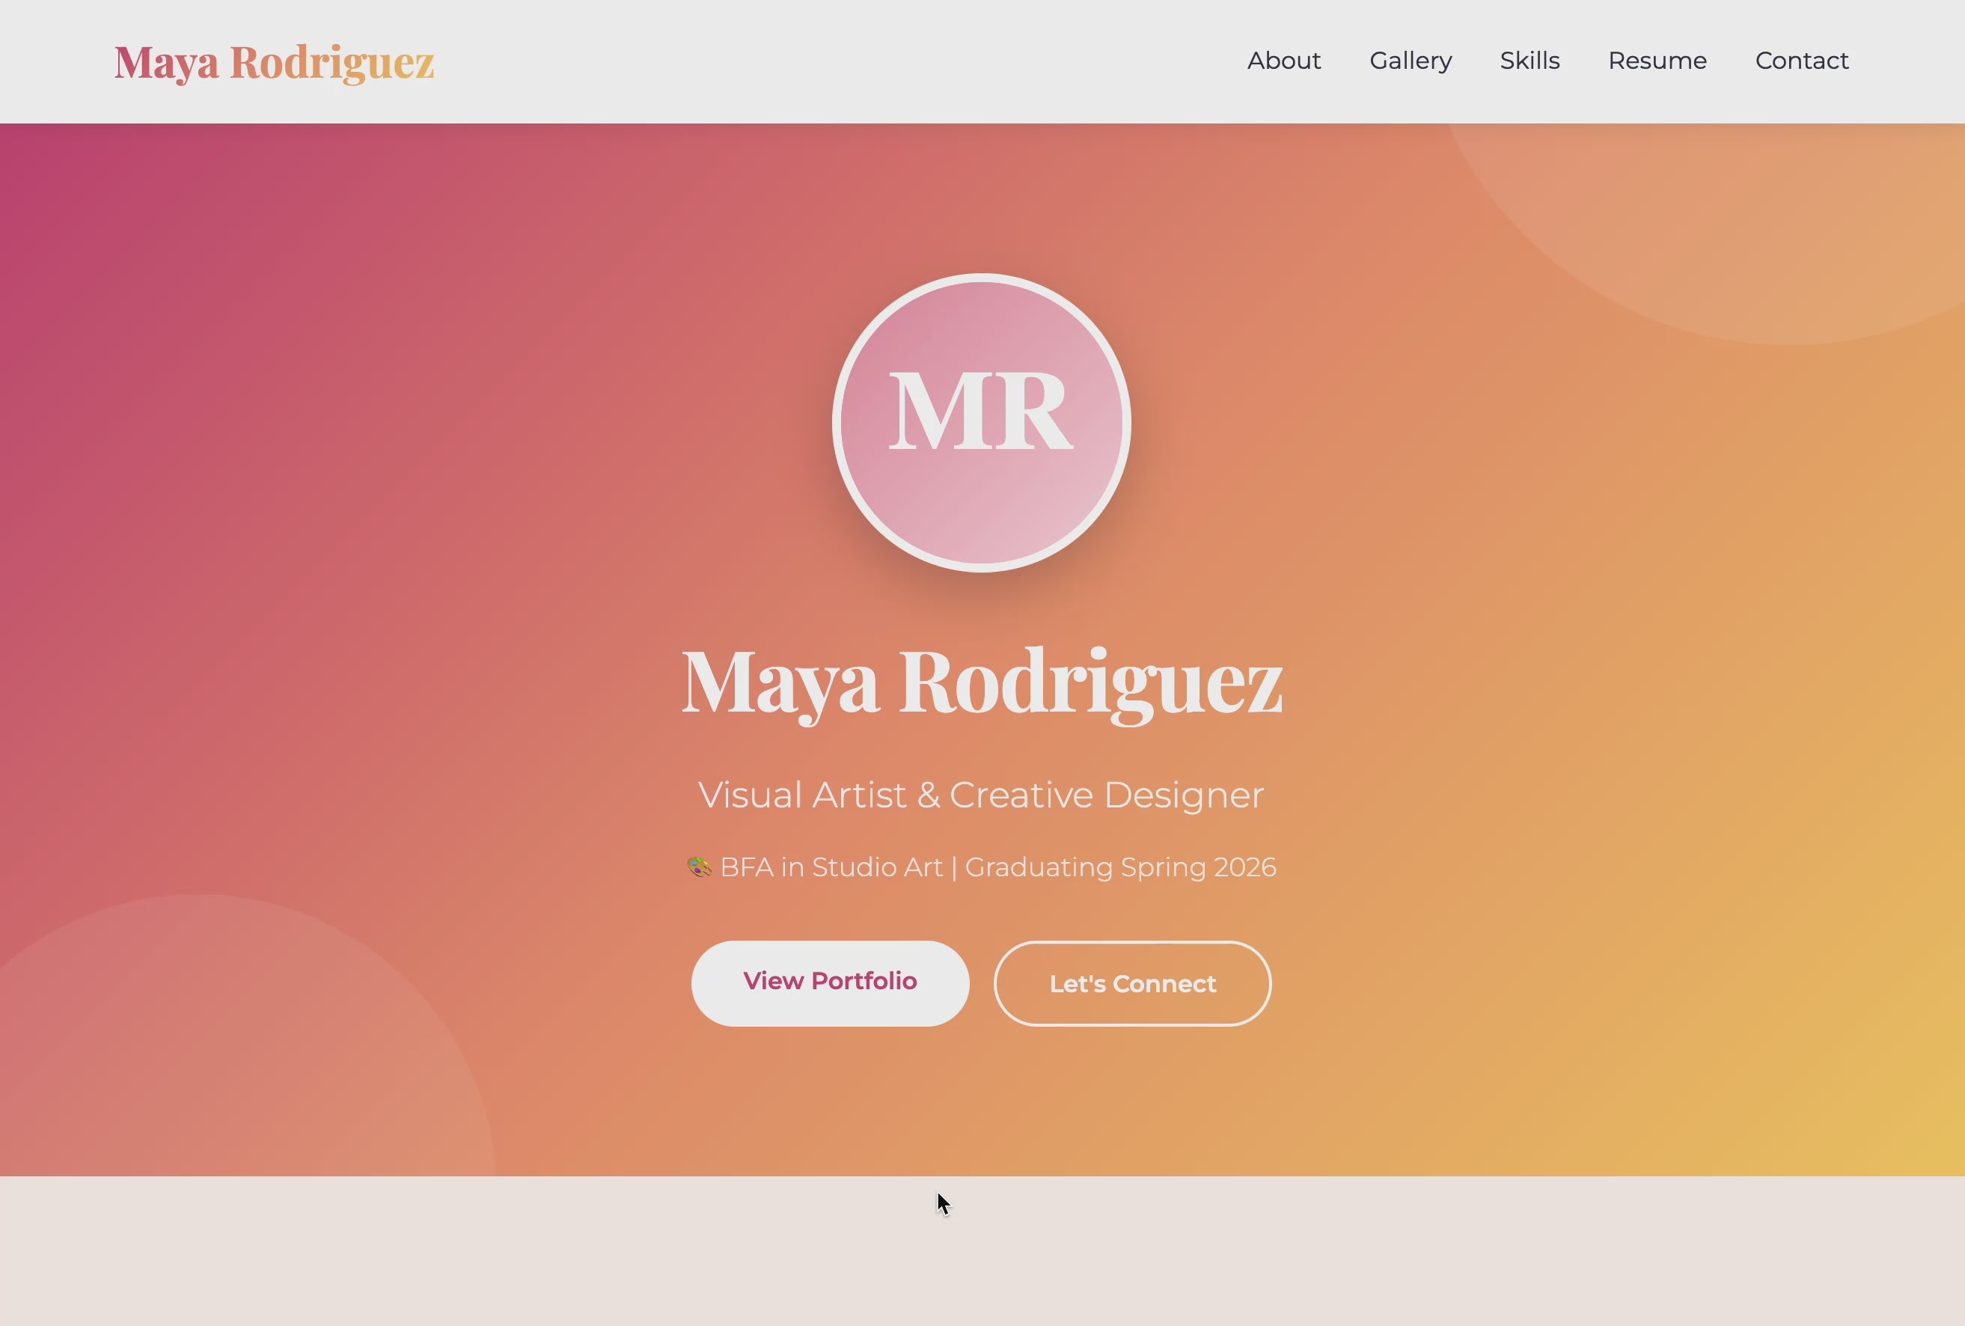Open the About page
The width and height of the screenshot is (1965, 1326).
pyautogui.click(x=1283, y=60)
